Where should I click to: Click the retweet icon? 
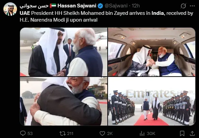(62, 133)
